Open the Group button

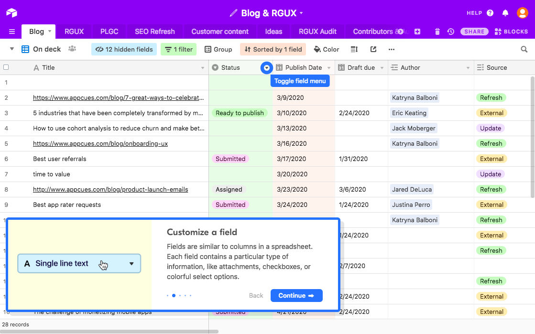click(x=218, y=50)
